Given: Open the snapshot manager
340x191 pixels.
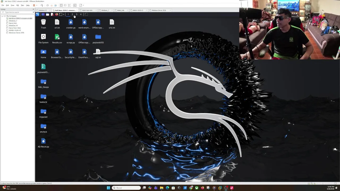Looking at the screenshot, I should click(56, 5).
